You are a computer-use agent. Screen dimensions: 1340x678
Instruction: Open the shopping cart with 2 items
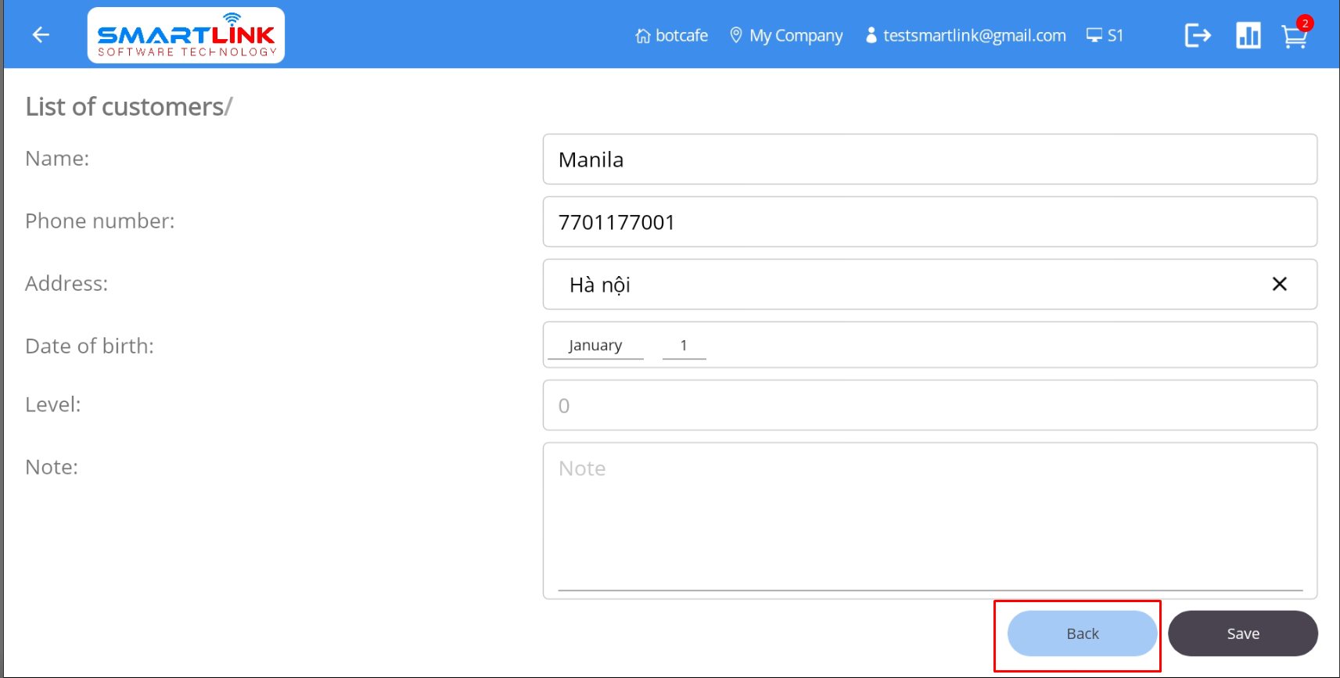tap(1295, 36)
